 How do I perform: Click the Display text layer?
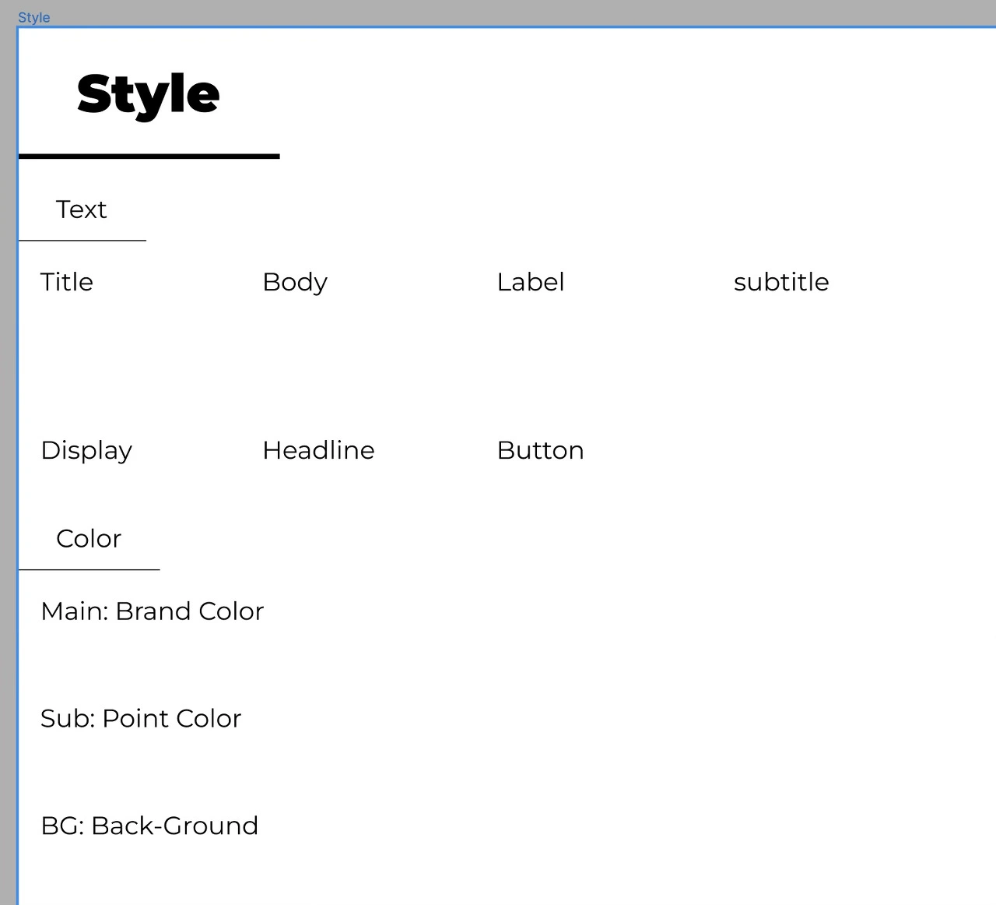tap(86, 451)
